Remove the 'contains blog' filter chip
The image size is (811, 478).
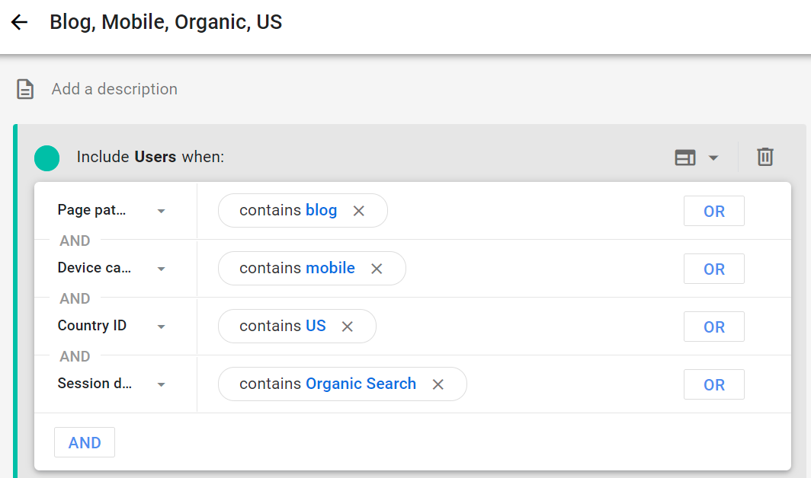[x=359, y=211]
